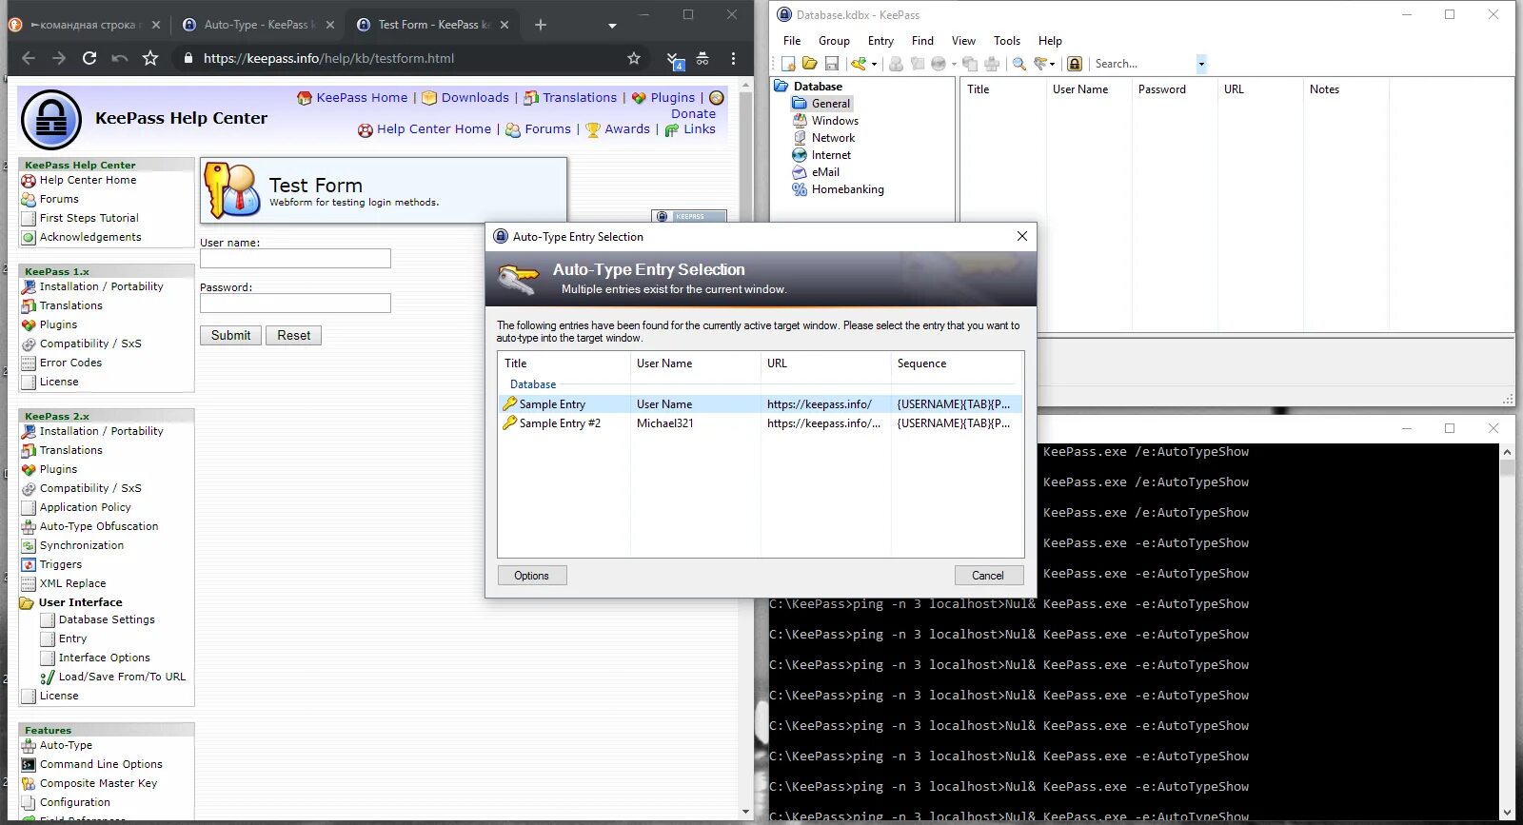The height and width of the screenshot is (825, 1523).
Task: Select General group in KeePass tree
Action: point(822,104)
